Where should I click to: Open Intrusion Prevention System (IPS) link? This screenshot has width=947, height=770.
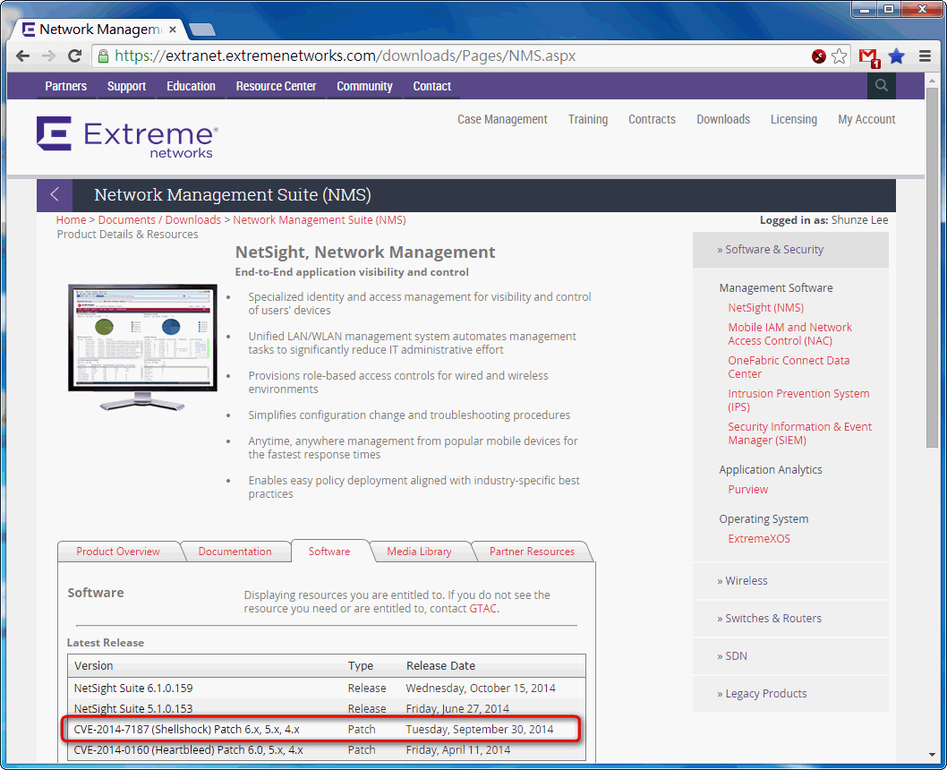798,400
